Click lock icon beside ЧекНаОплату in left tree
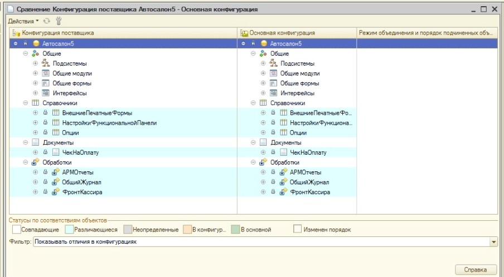Image resolution: width=504 pixels, height=277 pixels. click(x=45, y=152)
